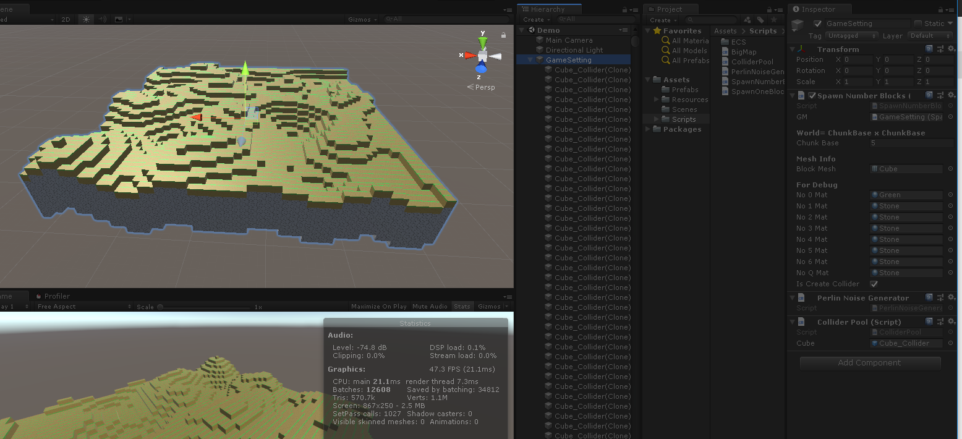Click the Add Component button
The image size is (962, 439).
pos(870,363)
